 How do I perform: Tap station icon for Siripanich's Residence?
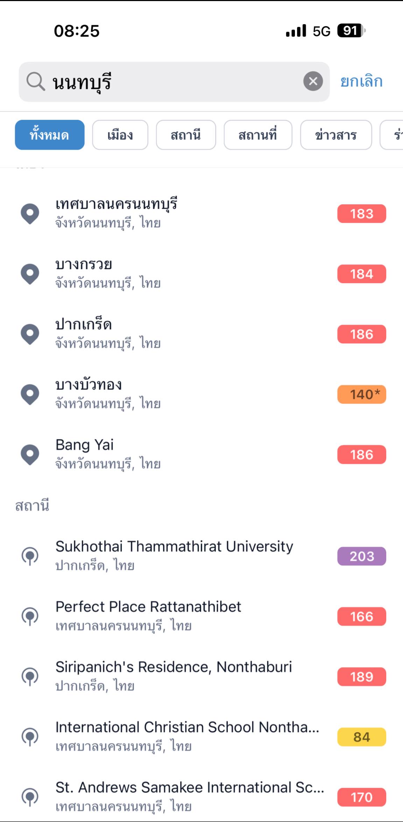click(30, 677)
